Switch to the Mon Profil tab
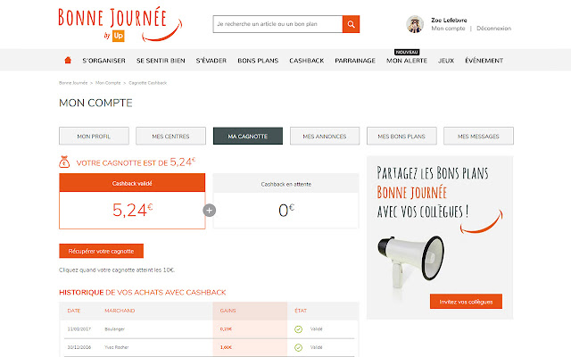Screen dimensions: 571x357 pos(94,136)
